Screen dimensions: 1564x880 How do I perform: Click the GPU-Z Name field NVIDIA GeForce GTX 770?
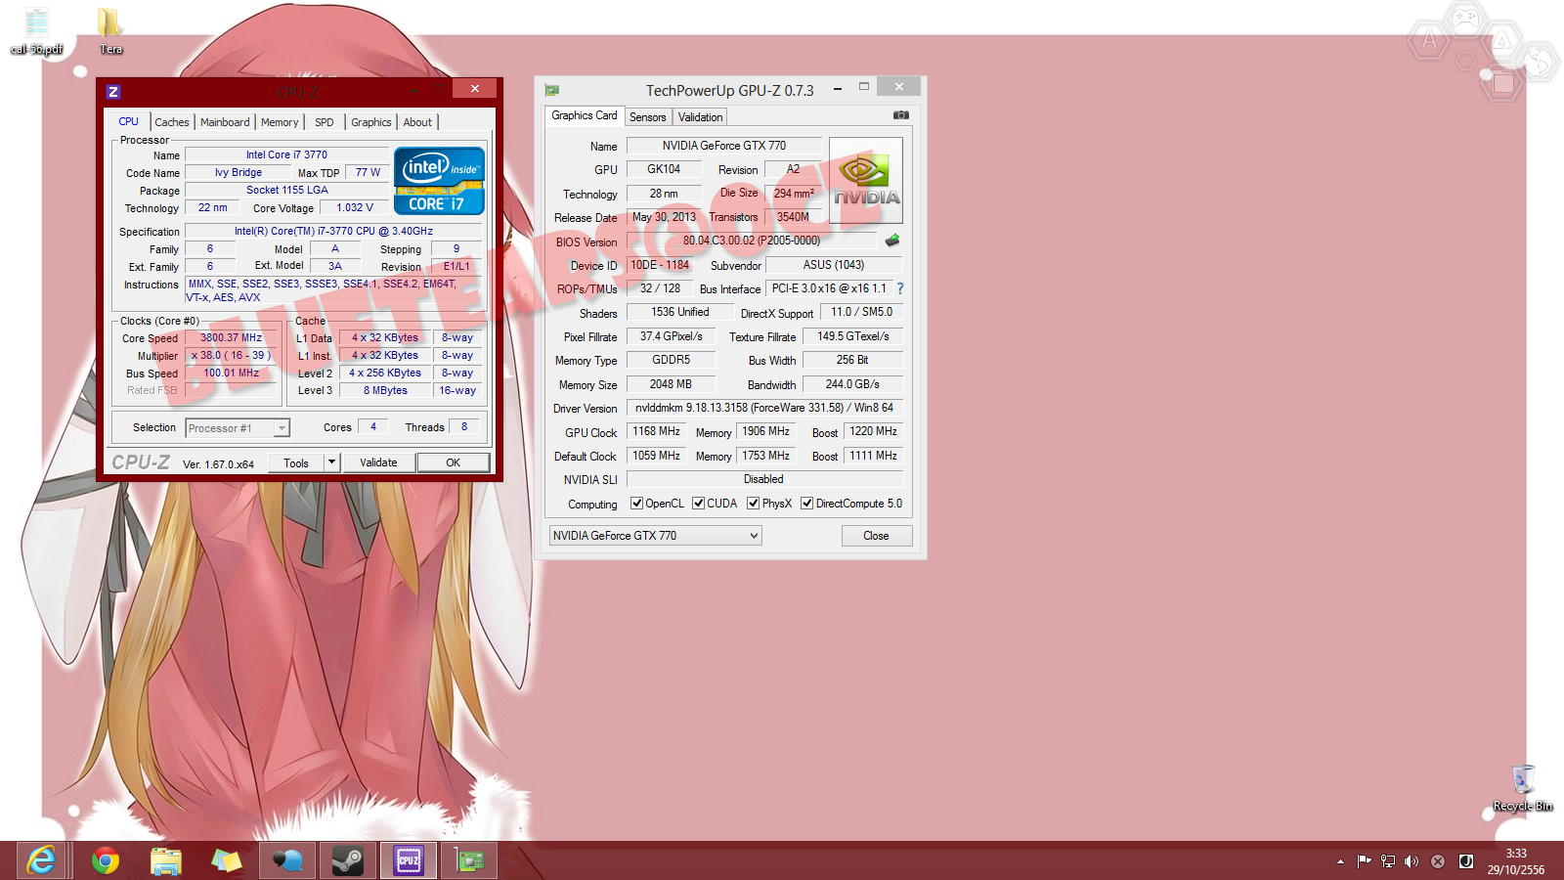coord(724,146)
